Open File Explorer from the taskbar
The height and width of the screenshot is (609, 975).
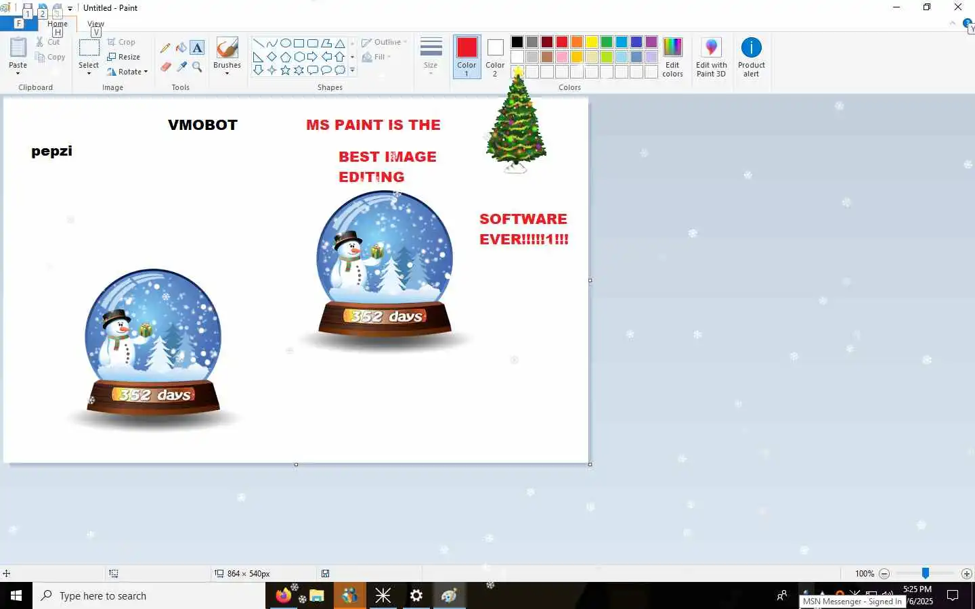point(317,595)
